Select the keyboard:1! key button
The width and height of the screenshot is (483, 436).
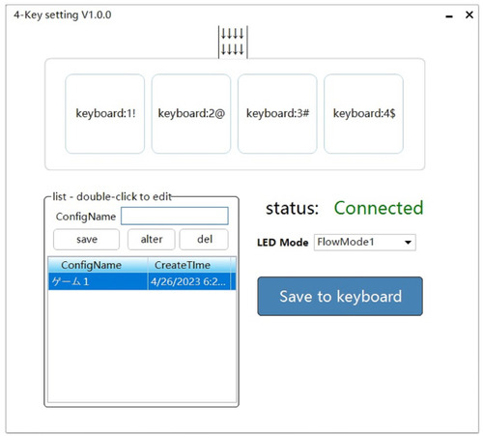coord(105,114)
